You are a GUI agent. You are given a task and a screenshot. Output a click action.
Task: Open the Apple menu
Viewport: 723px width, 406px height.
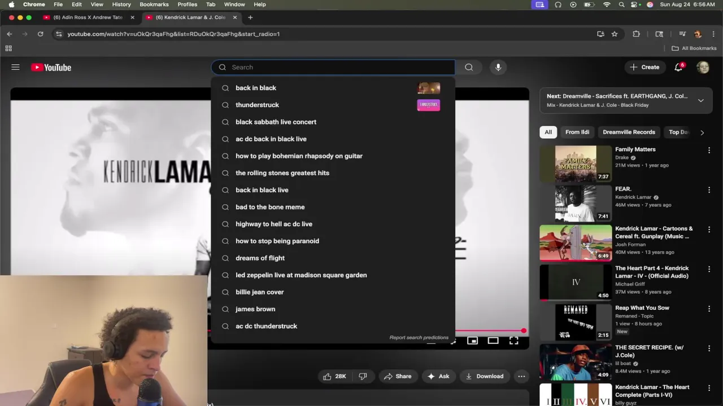click(11, 5)
